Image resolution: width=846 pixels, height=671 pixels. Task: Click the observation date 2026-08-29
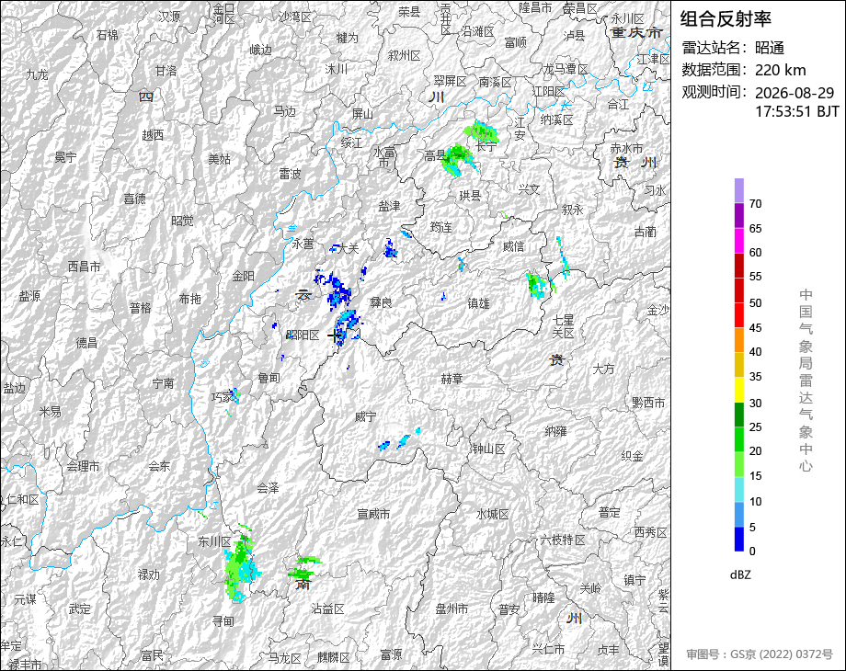tap(795, 93)
